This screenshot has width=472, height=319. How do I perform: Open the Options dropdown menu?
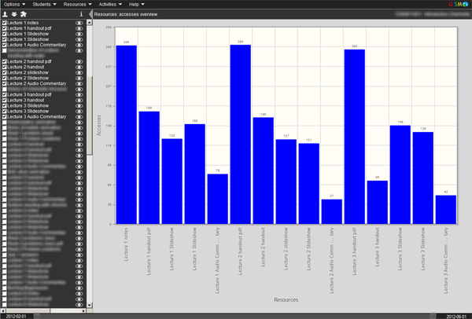[x=15, y=5]
